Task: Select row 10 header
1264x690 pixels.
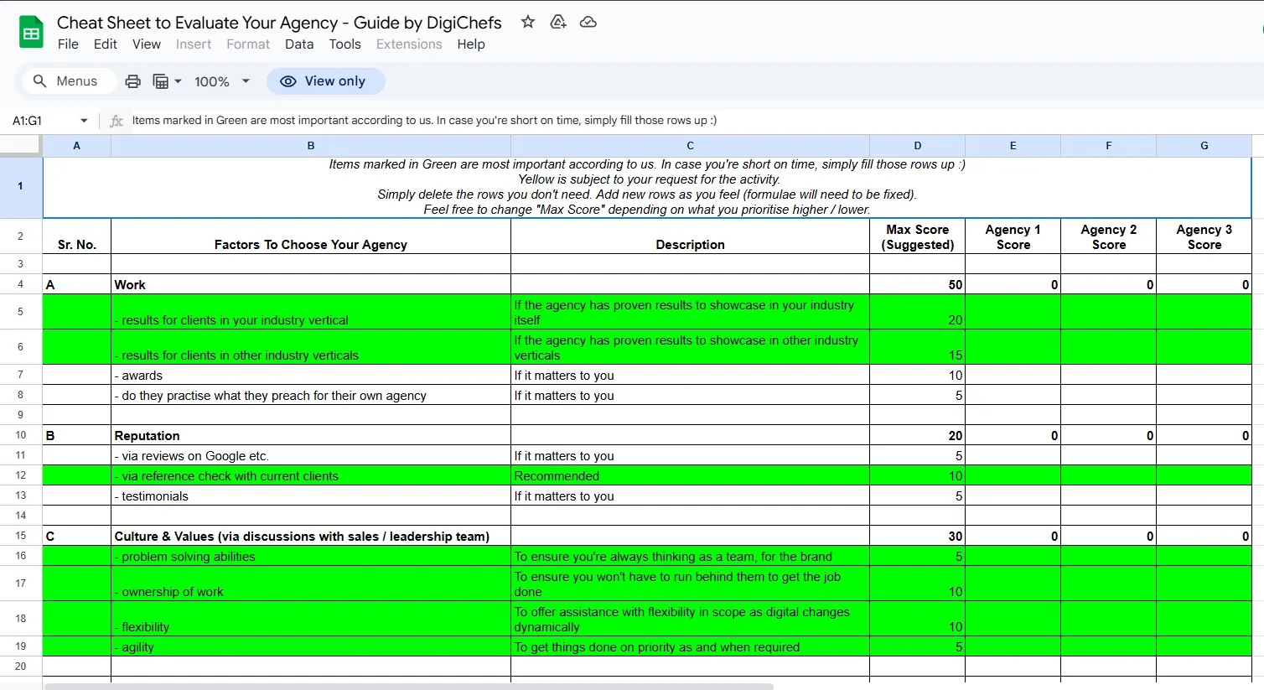Action: (21, 435)
